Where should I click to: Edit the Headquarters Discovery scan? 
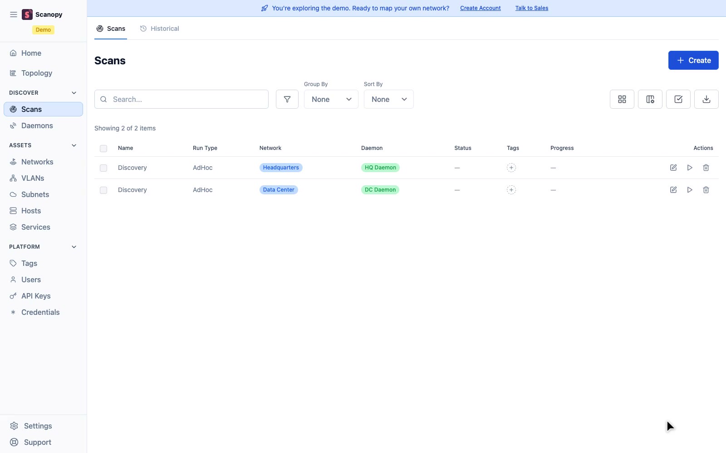click(673, 168)
